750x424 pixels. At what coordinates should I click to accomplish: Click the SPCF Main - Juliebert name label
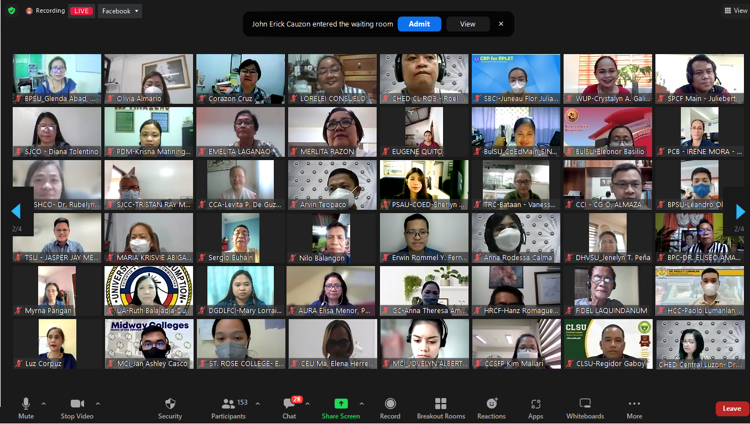[703, 99]
